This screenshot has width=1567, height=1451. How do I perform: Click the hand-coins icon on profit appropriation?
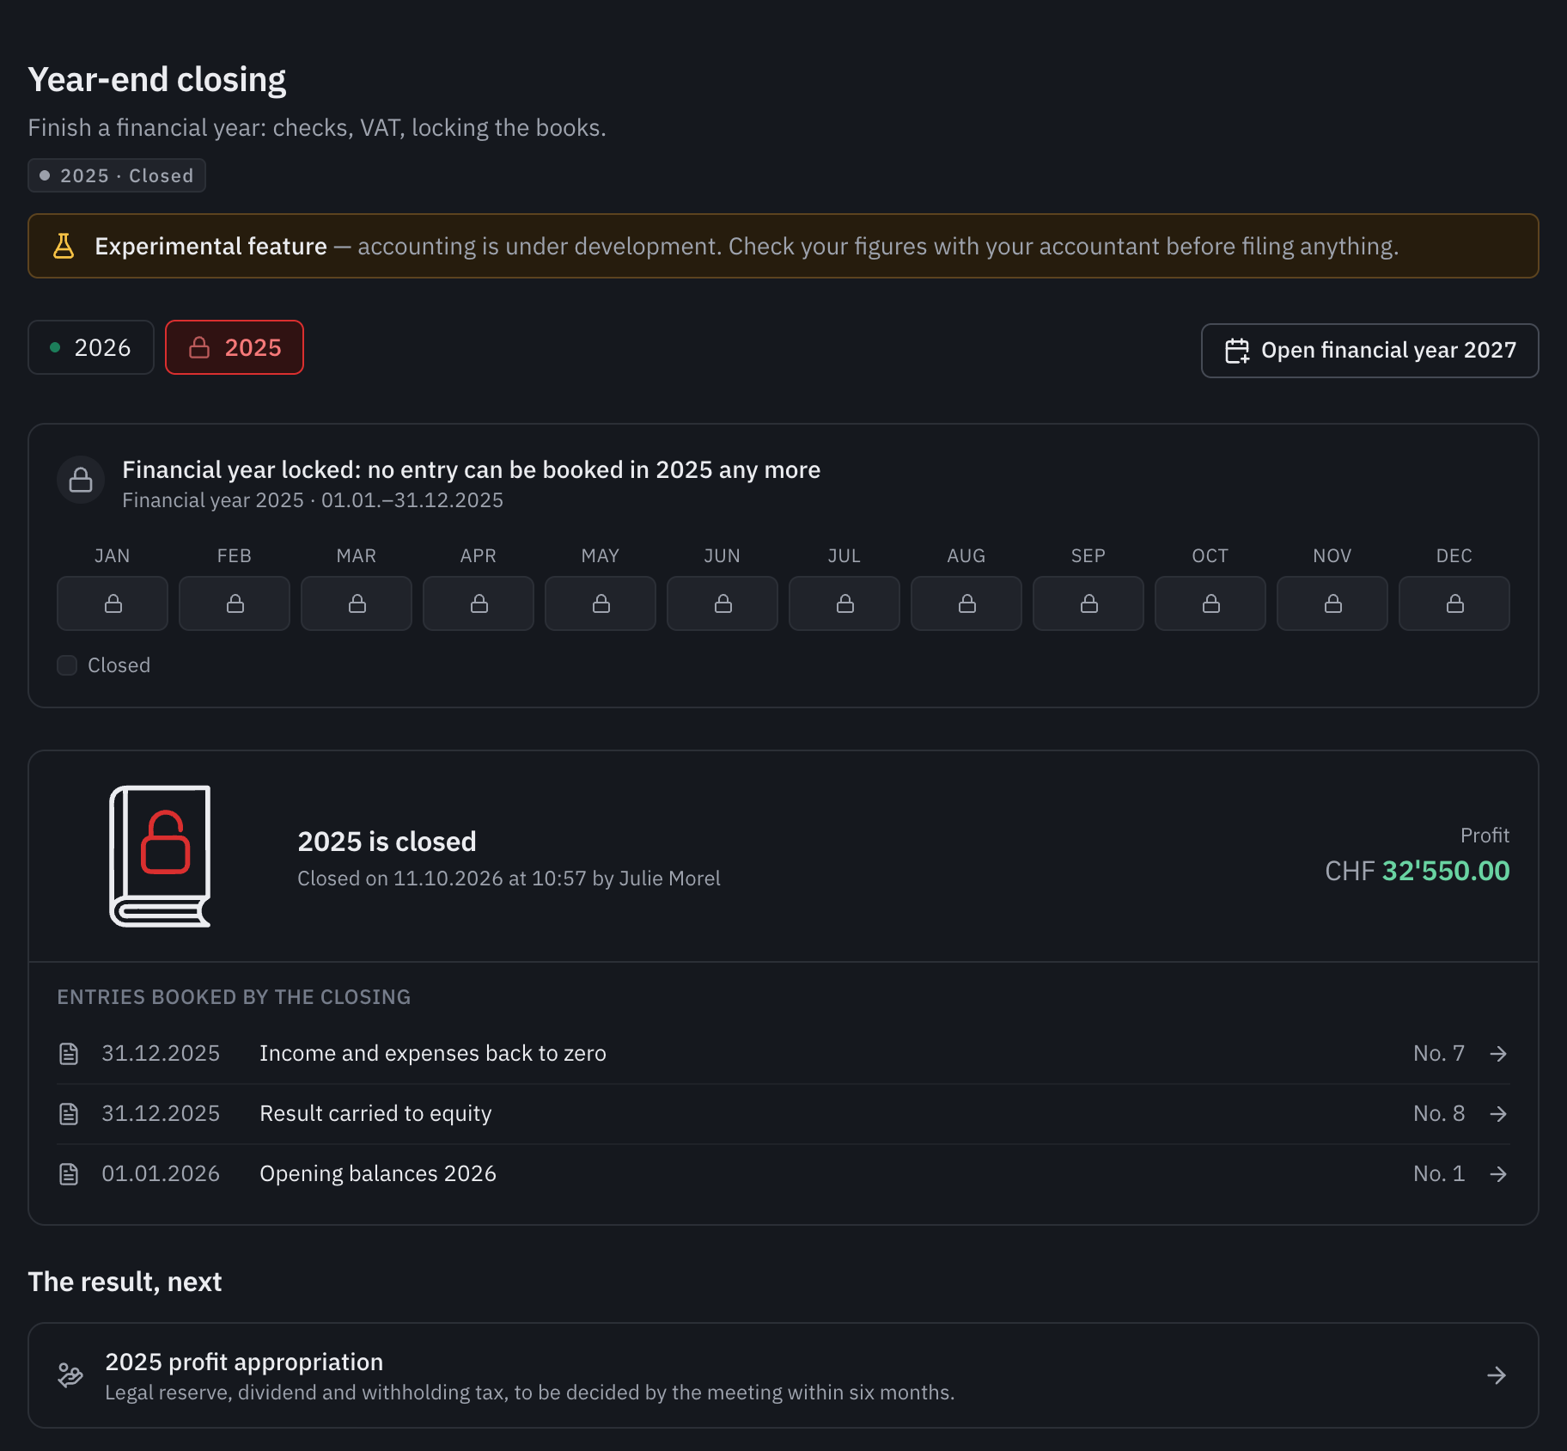point(70,1375)
